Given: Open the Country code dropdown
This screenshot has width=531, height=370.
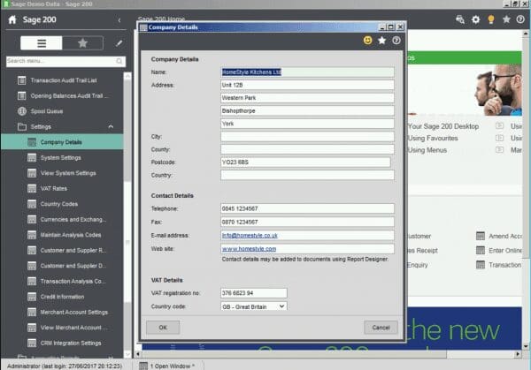Looking at the screenshot, I should (281, 306).
